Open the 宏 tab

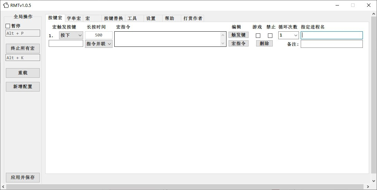92,19
